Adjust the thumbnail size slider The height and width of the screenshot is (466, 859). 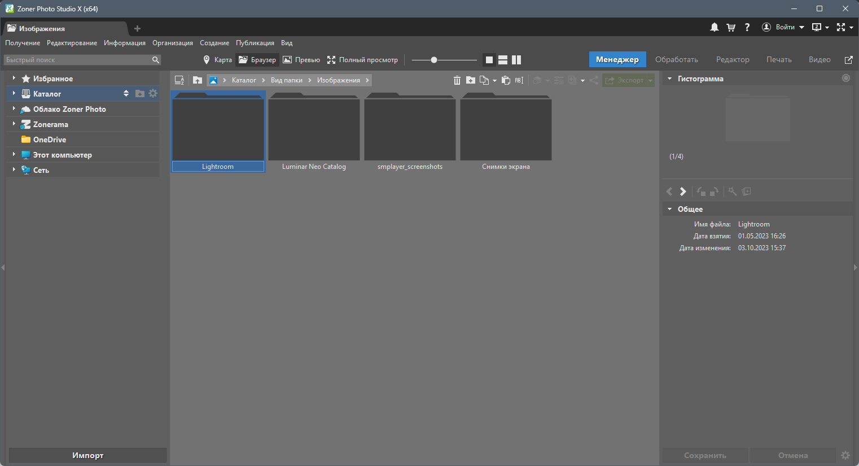(x=433, y=59)
